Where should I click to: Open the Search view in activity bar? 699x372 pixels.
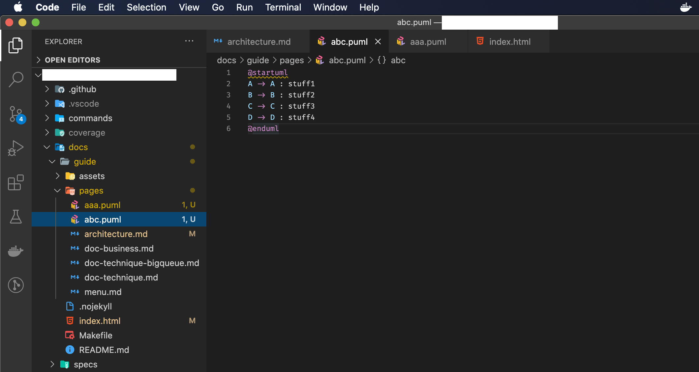[x=16, y=79]
